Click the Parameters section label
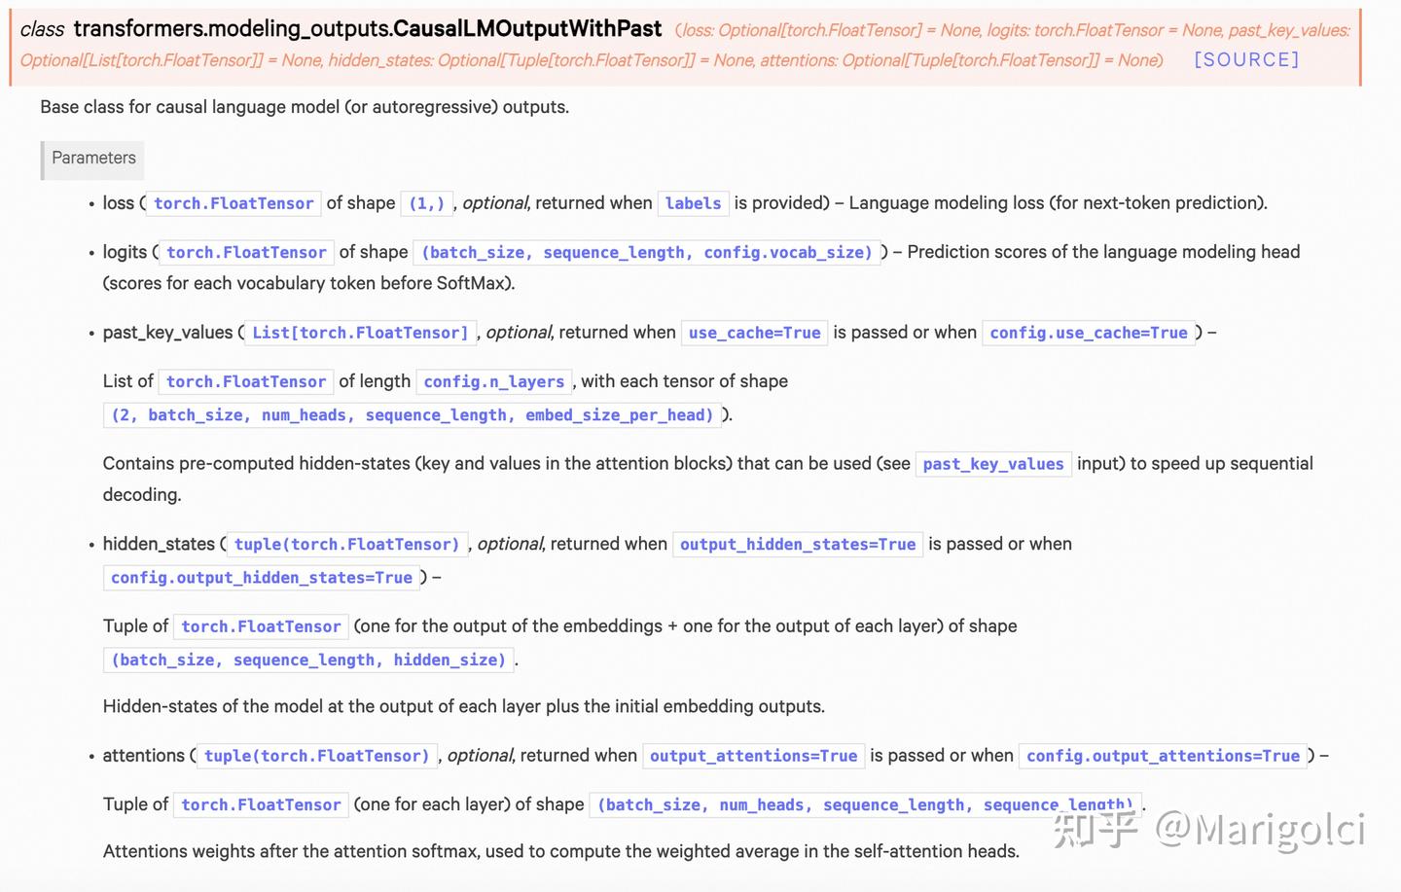The height and width of the screenshot is (892, 1401). point(93,159)
